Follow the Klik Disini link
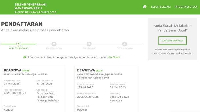The height and width of the screenshot is (112, 200). click(114, 57)
